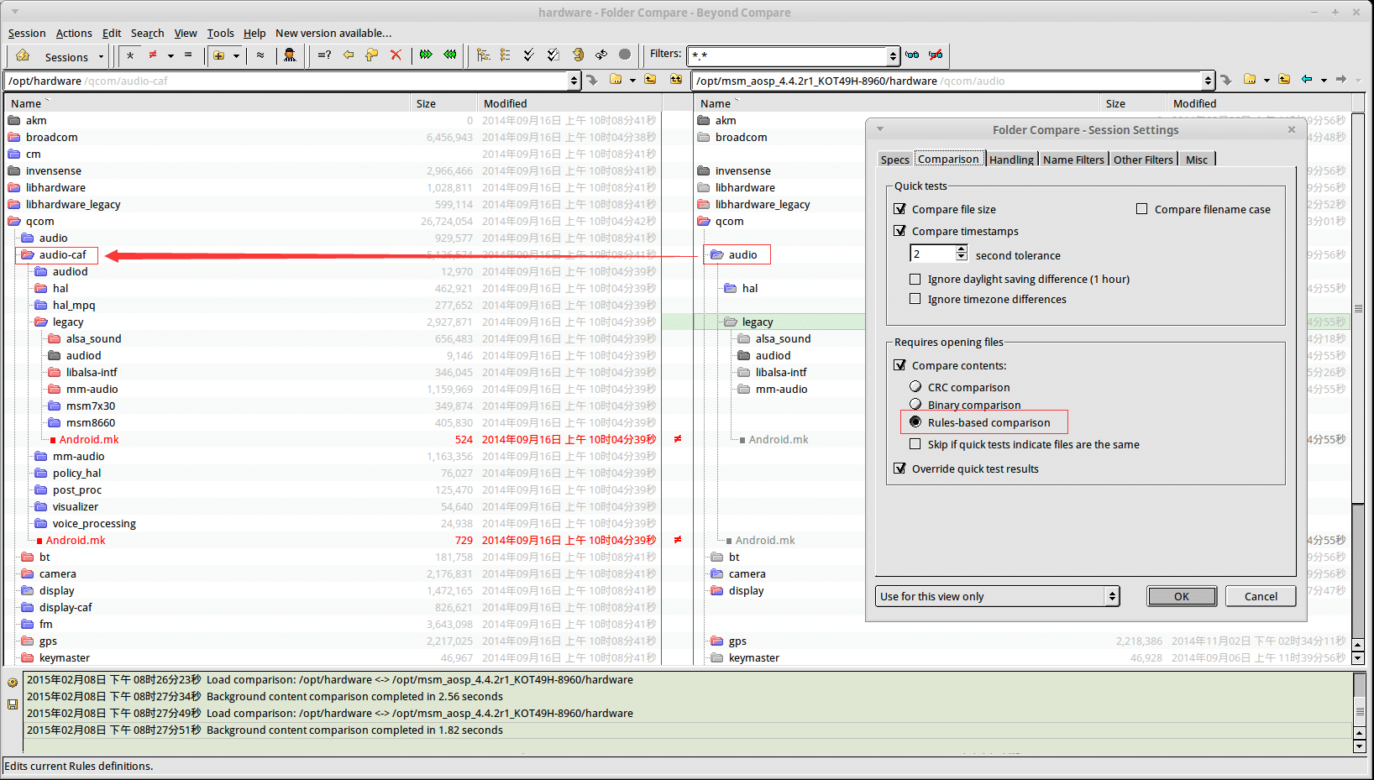This screenshot has height=780, width=1374.
Task: Open Rules via the referee icon
Action: tap(290, 55)
